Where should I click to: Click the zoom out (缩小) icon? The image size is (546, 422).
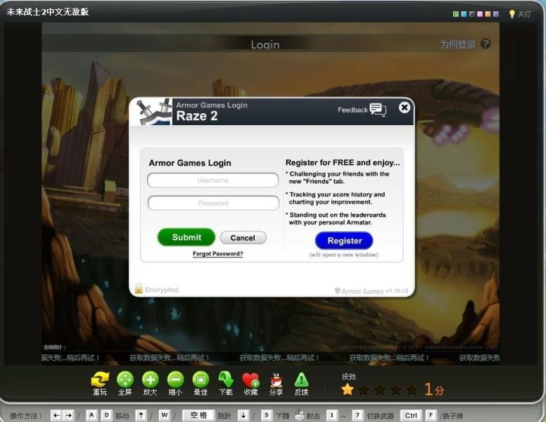[x=175, y=380]
